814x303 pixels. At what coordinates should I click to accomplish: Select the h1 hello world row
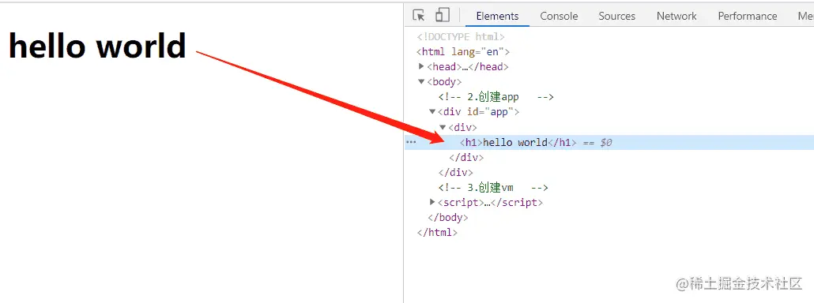609,143
